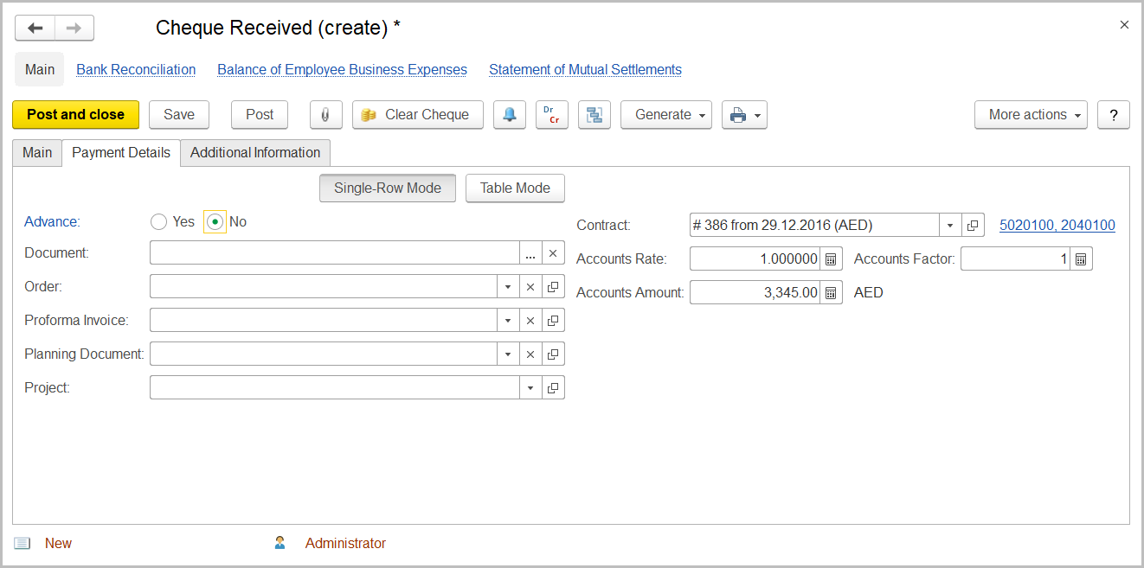Screen dimensions: 1144x568
Task: Expand the Order dropdown
Action: pyautogui.click(x=508, y=286)
